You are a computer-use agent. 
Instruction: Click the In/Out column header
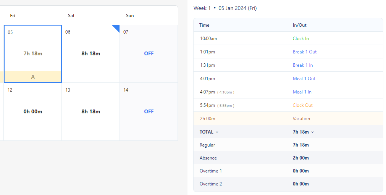tap(299, 25)
